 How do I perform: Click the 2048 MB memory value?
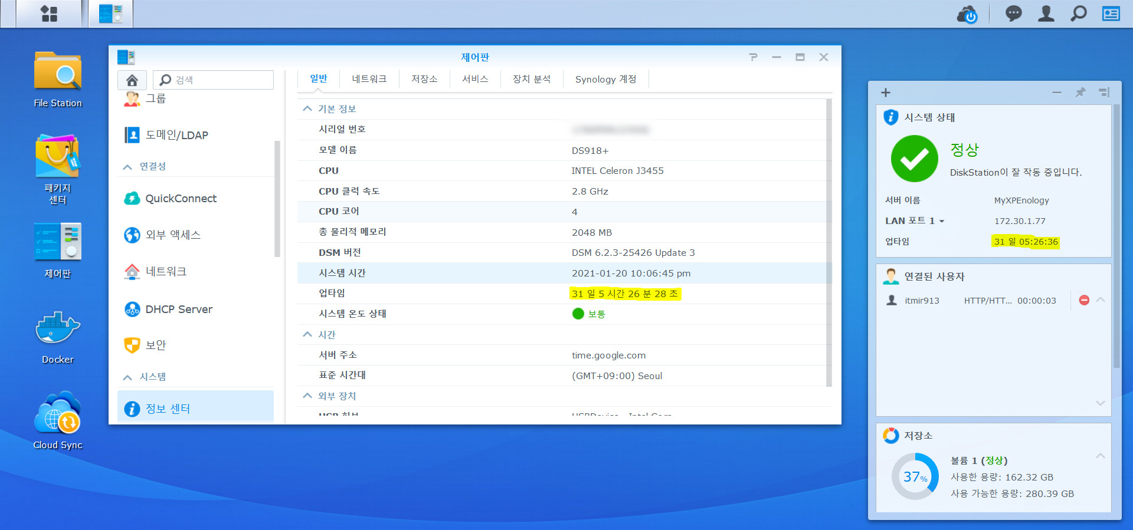pos(592,232)
